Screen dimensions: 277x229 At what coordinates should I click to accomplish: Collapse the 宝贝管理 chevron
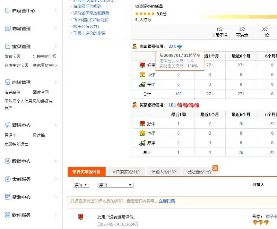tap(56, 46)
